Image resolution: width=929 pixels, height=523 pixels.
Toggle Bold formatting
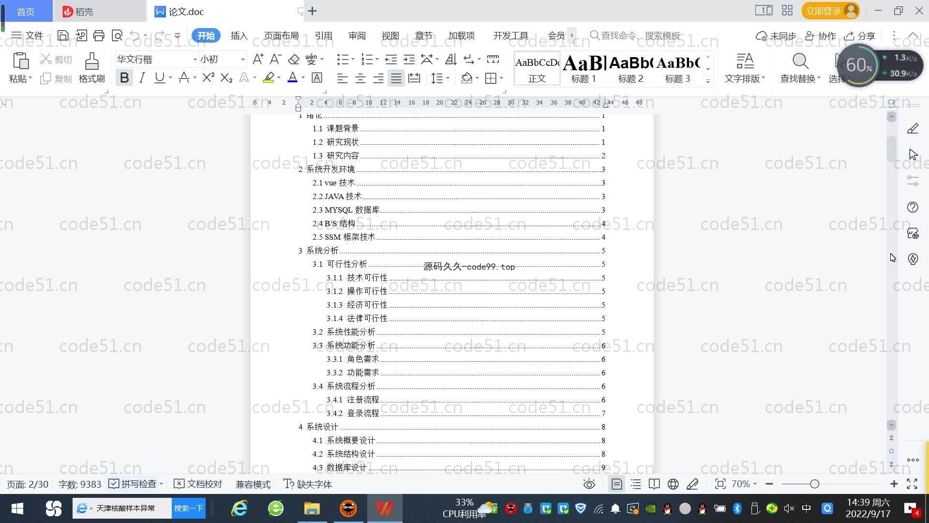(x=124, y=78)
